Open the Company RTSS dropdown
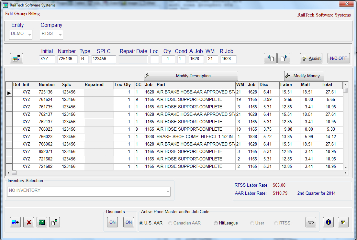 (59, 35)
